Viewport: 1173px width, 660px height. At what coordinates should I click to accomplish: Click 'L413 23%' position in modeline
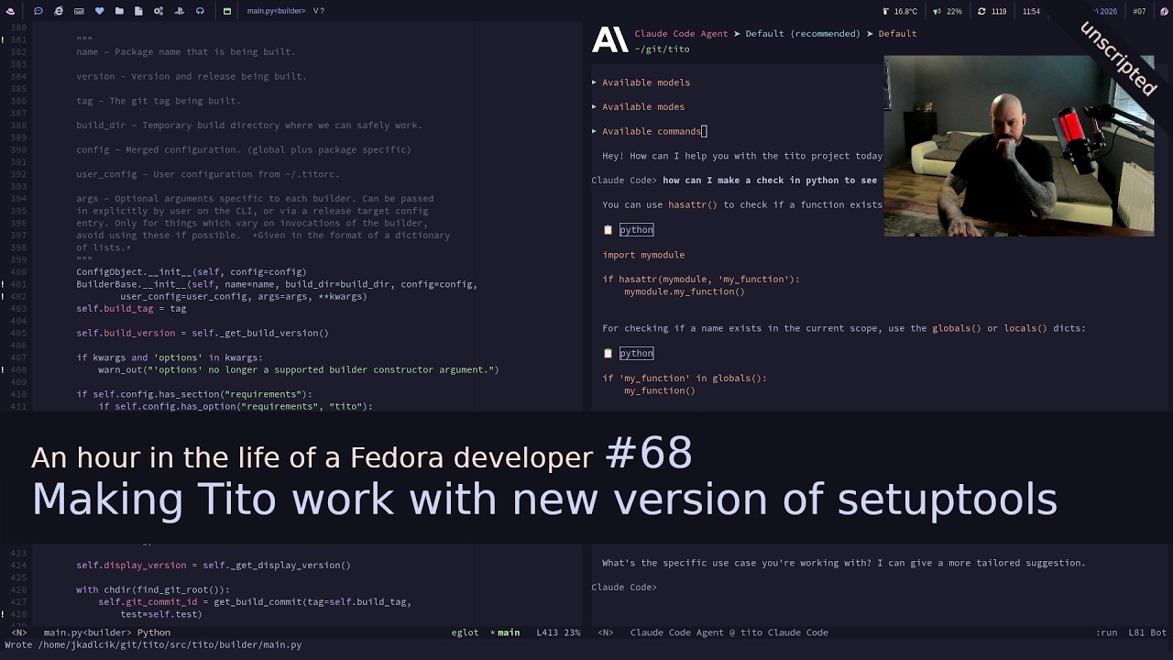(558, 632)
